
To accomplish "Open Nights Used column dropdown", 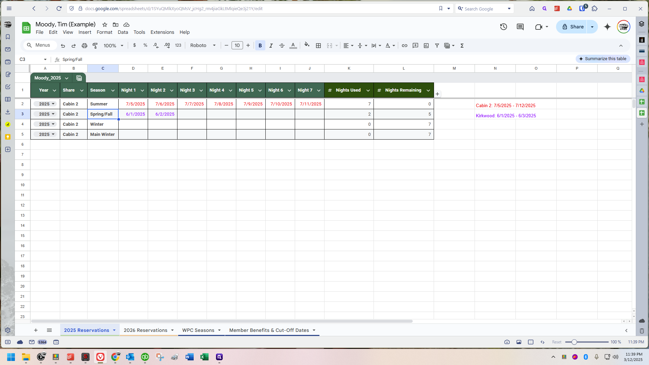I will [x=368, y=91].
